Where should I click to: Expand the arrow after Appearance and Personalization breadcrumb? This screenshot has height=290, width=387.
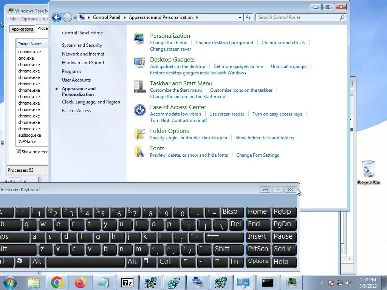197,17
